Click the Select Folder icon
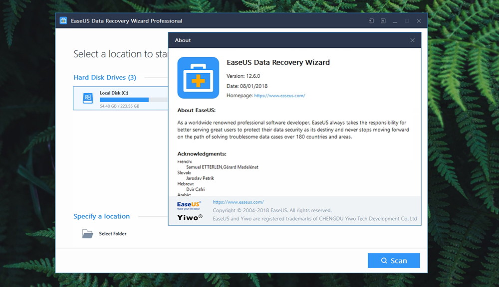Viewport: 499px width, 287px height. click(x=87, y=234)
